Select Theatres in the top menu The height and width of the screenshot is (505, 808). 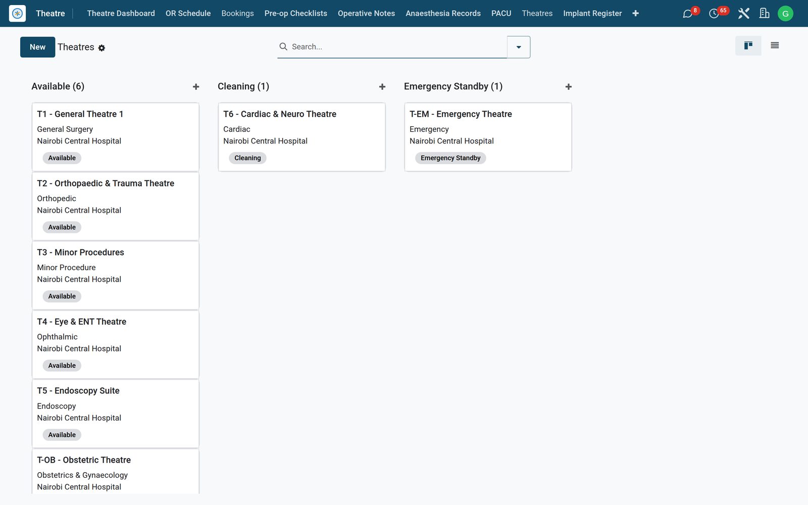[x=537, y=13]
